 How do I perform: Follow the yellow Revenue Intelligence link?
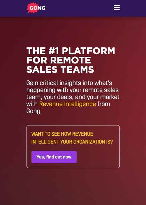[x=68, y=104]
